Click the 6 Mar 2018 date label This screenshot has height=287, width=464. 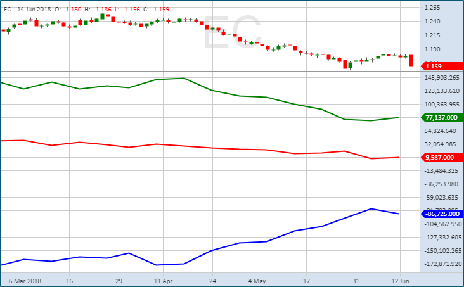25,279
